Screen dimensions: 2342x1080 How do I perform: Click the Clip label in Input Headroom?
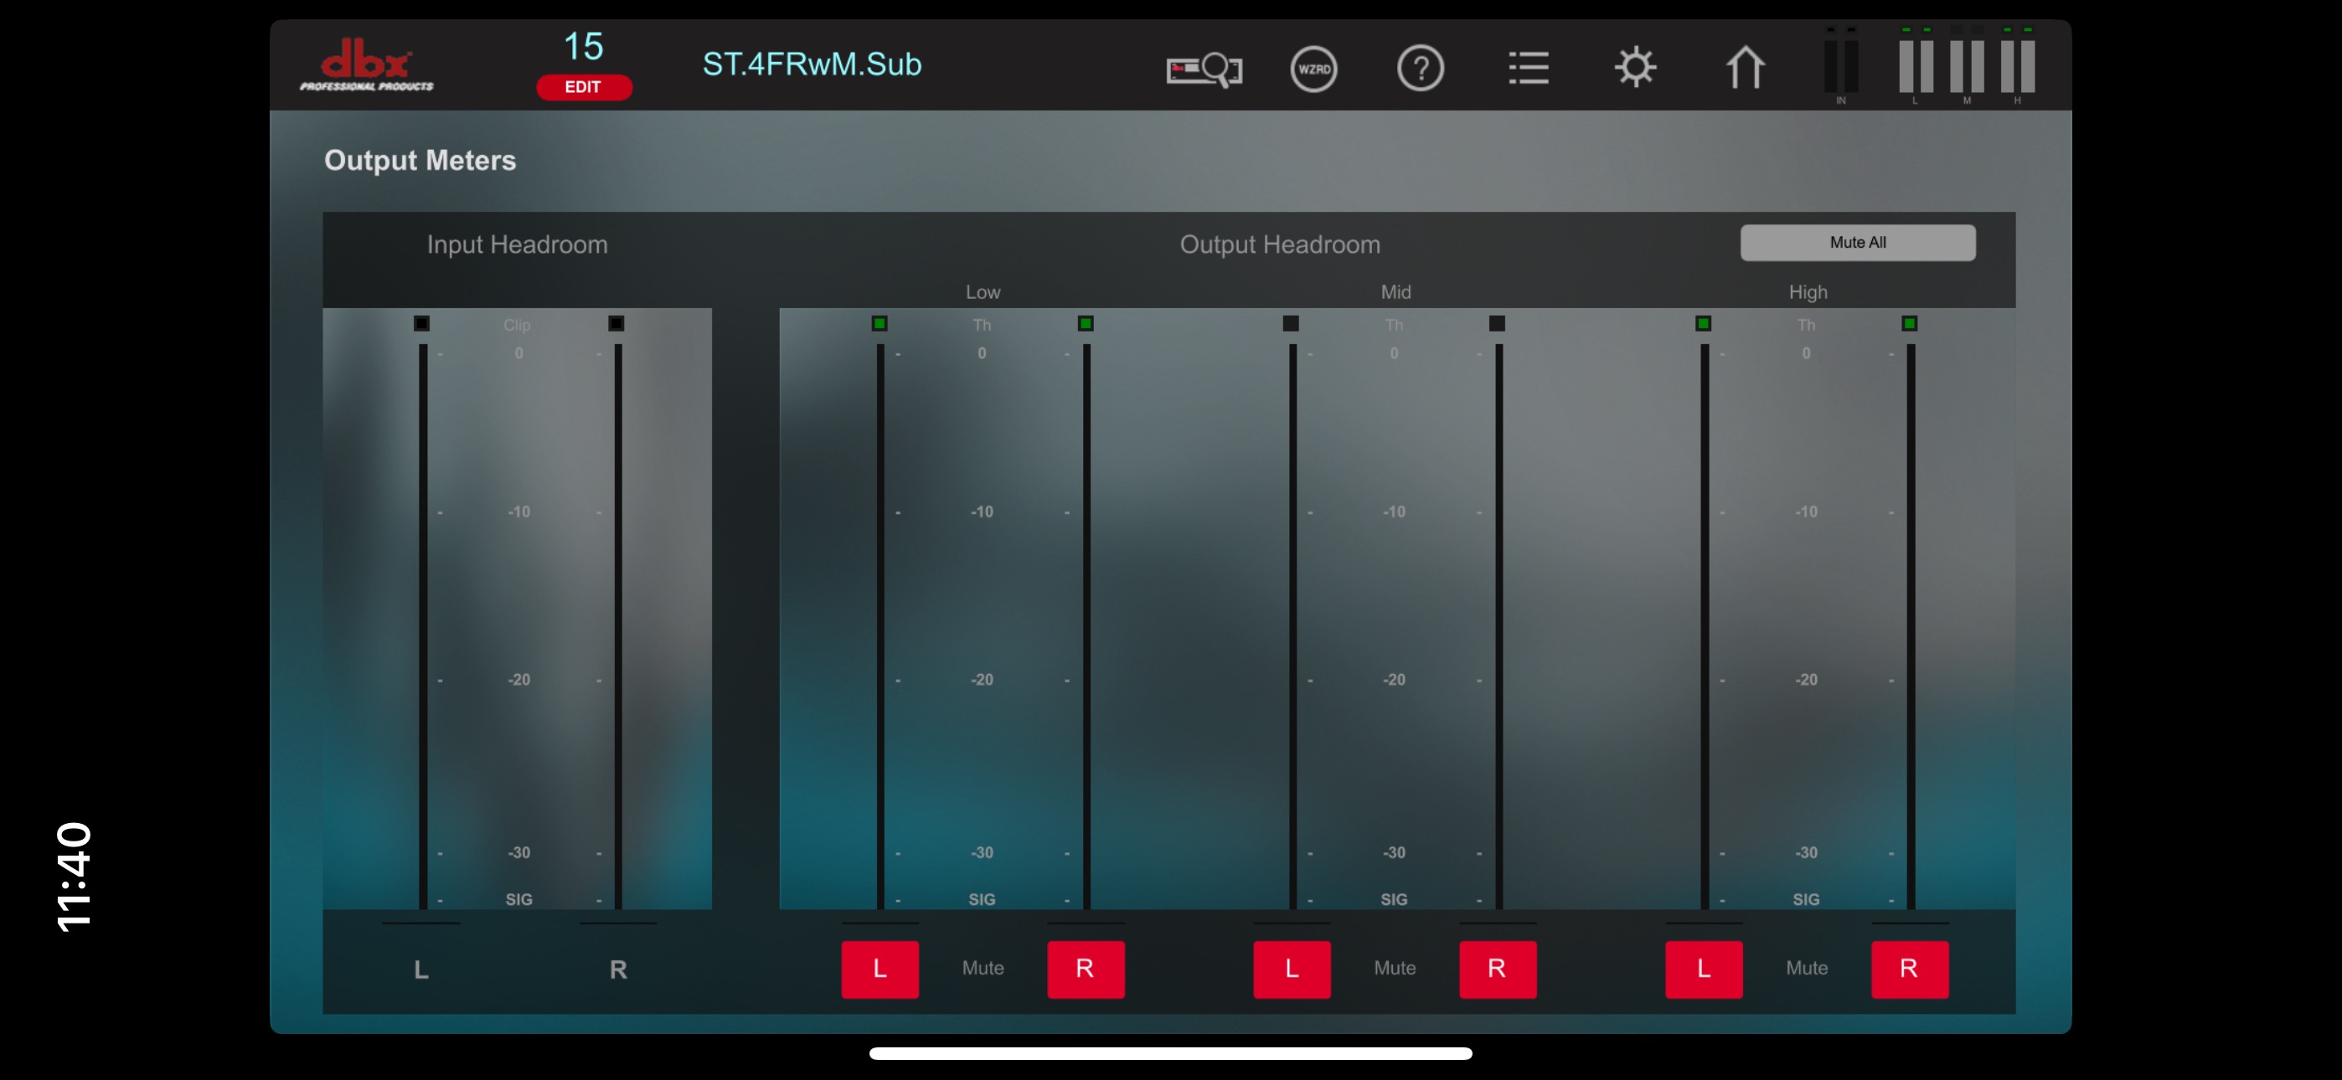(x=517, y=326)
